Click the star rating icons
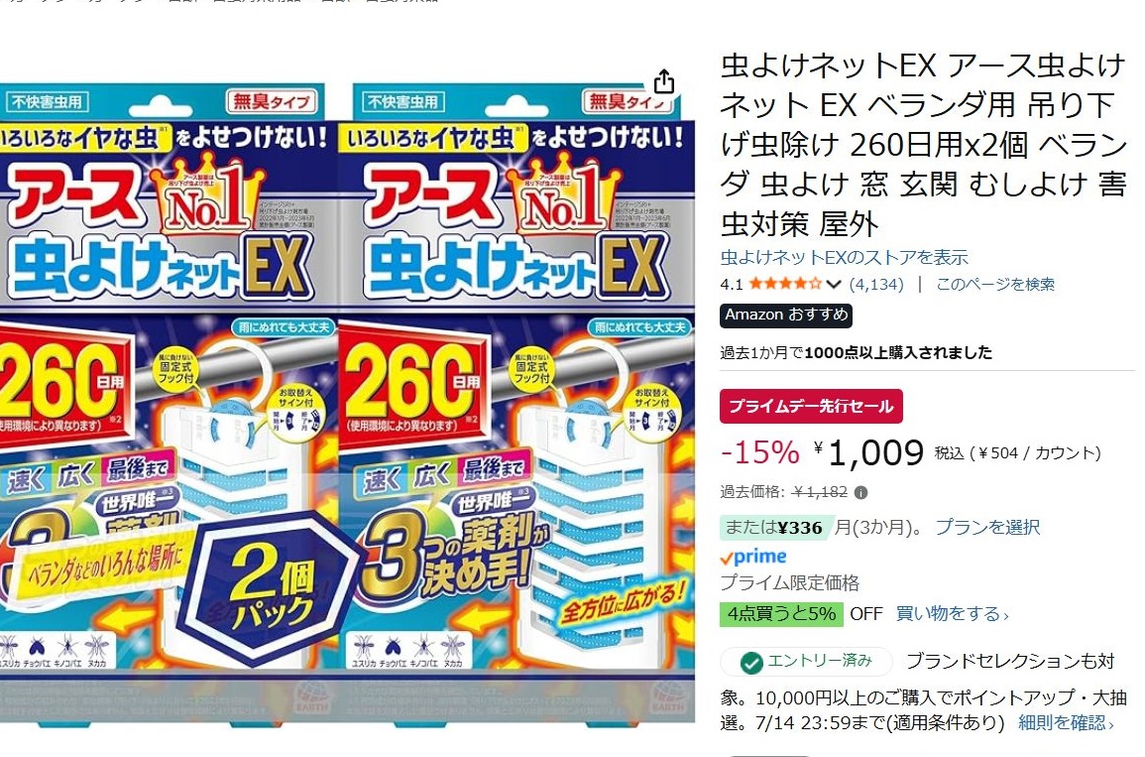The image size is (1145, 757). [x=786, y=284]
